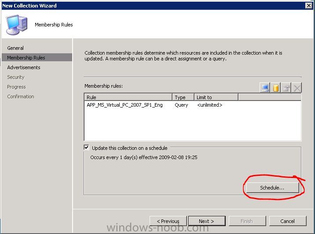This screenshot has height=234, width=315.
Task: Add a query rule cylinder icon
Action: tap(275, 88)
